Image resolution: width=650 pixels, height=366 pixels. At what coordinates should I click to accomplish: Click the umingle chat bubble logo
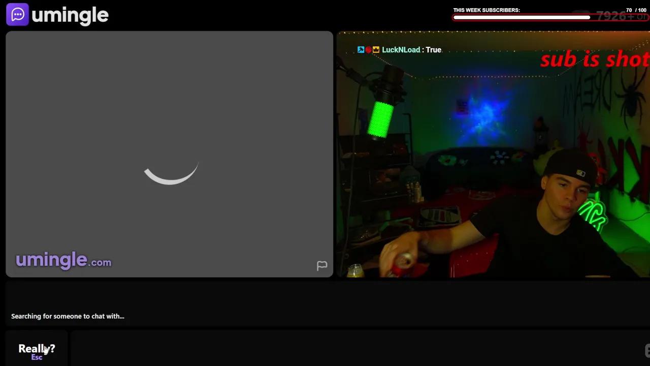click(x=17, y=14)
